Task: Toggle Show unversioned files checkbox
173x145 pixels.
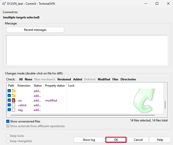Action: click(8, 121)
